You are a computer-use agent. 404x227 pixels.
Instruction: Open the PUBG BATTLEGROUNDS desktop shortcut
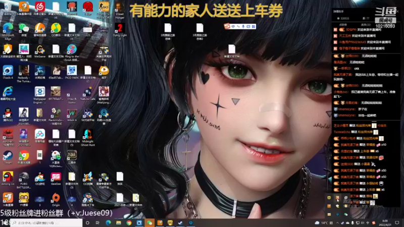24,180
